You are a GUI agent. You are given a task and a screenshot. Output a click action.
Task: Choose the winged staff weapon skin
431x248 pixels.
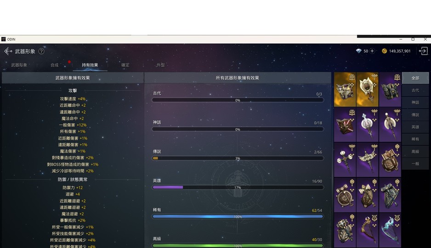(x=367, y=159)
